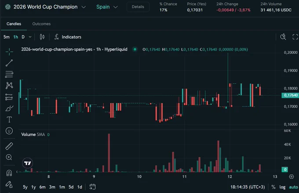Click the current price label 0,17640
The width and height of the screenshot is (299, 193).
point(290,95)
